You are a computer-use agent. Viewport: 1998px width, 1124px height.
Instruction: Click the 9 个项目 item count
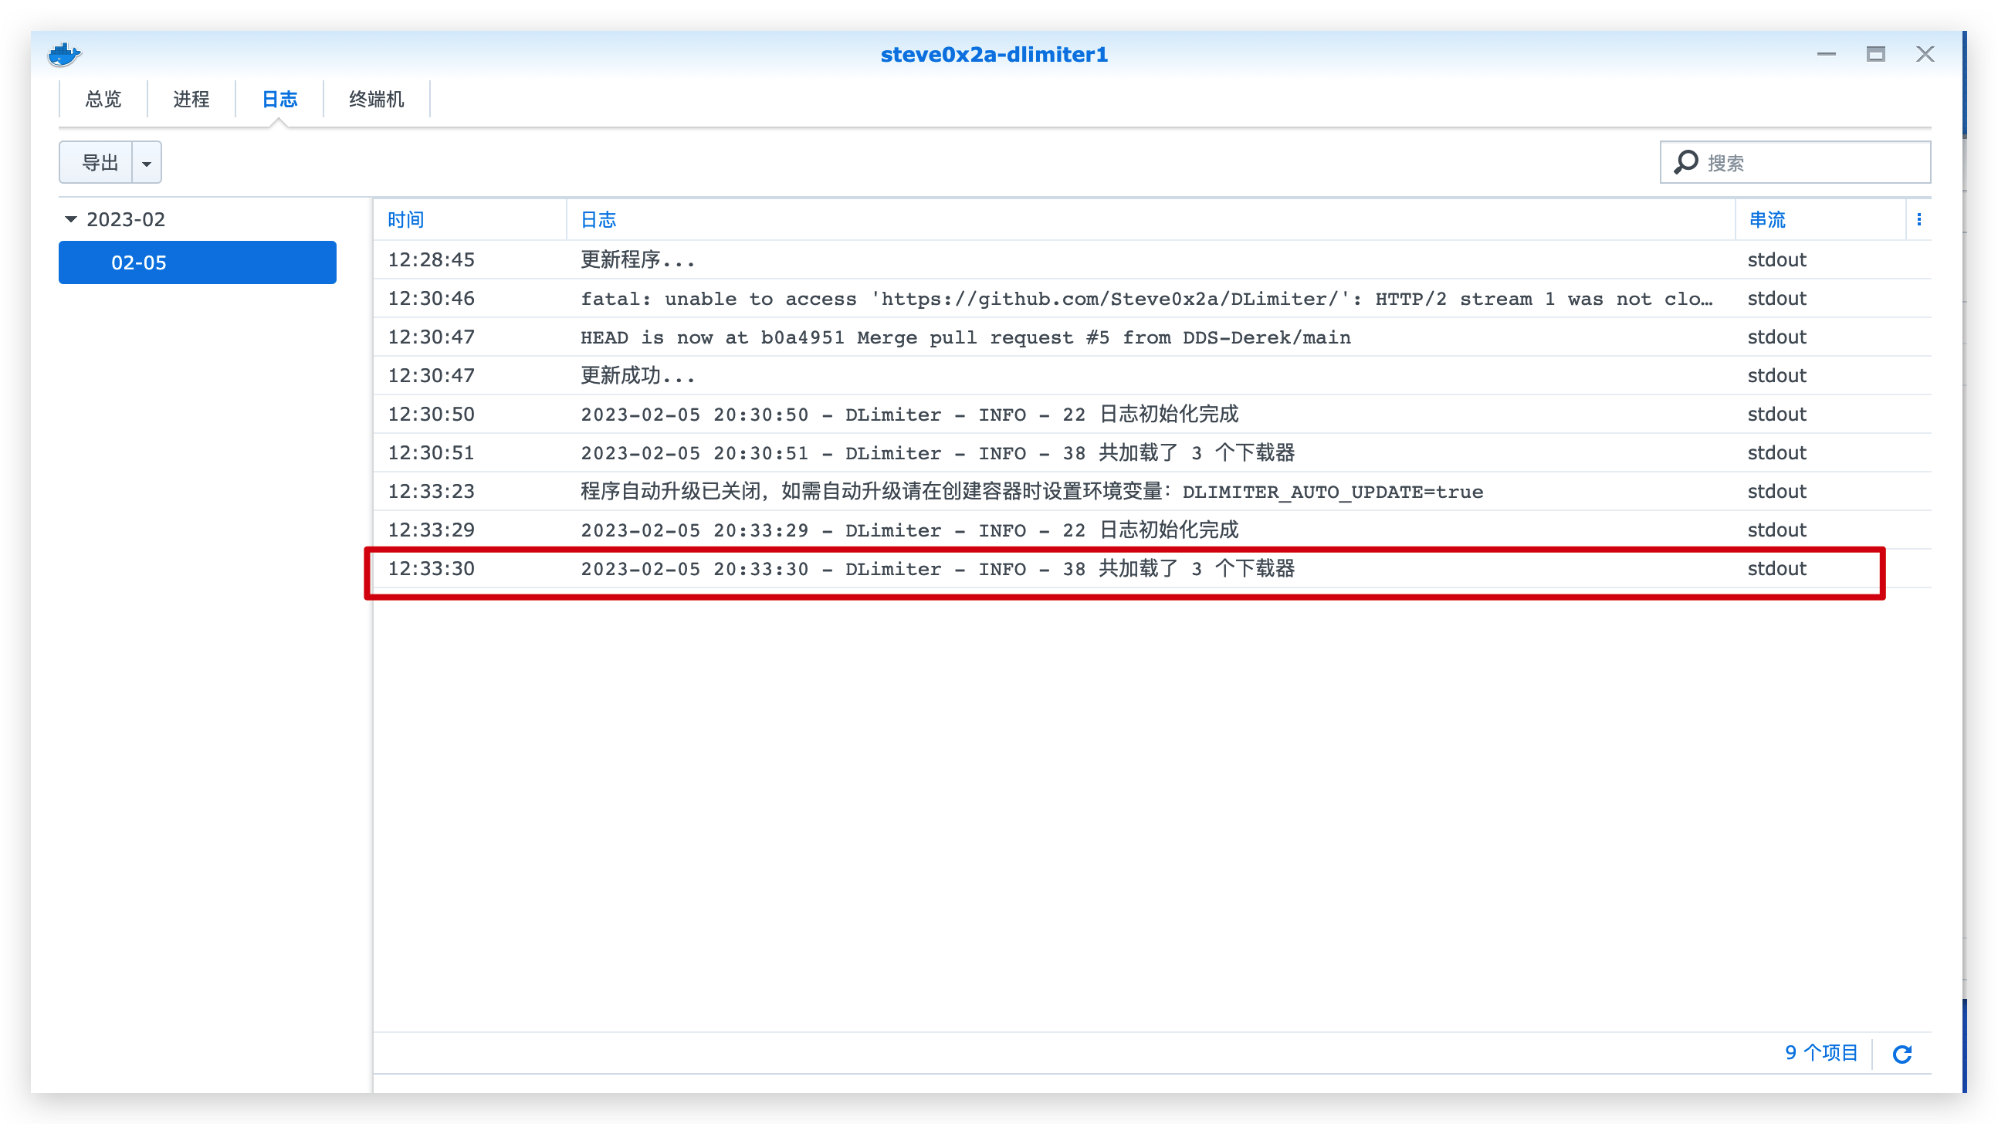1821,1054
